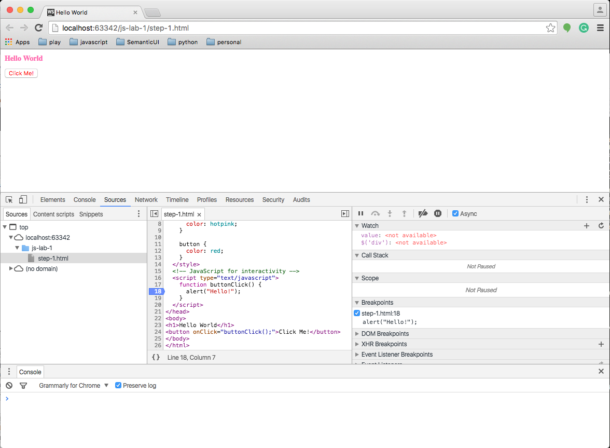Select the Step over next function call icon
The image size is (610, 448).
point(375,213)
